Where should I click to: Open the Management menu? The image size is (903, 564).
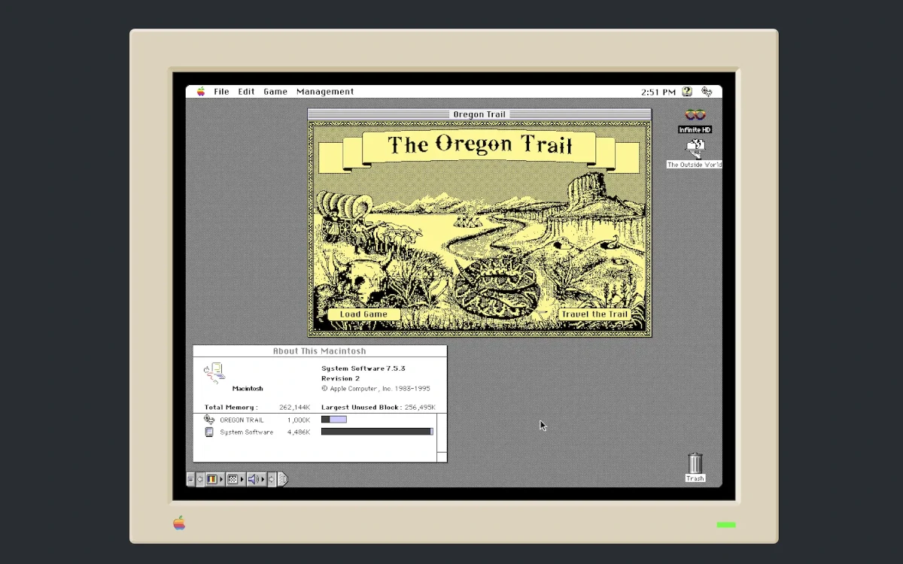325,91
